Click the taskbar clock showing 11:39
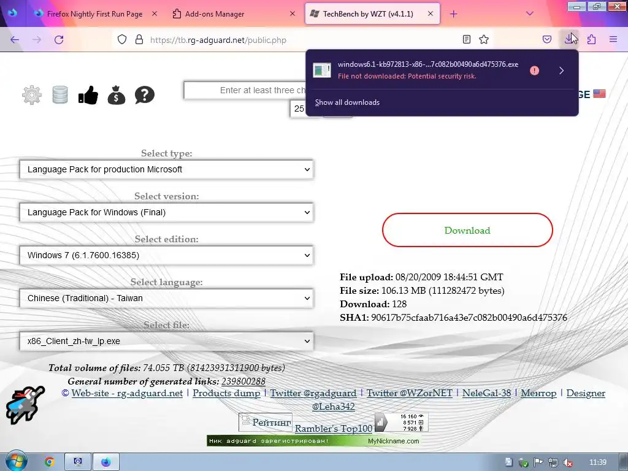 (598, 462)
